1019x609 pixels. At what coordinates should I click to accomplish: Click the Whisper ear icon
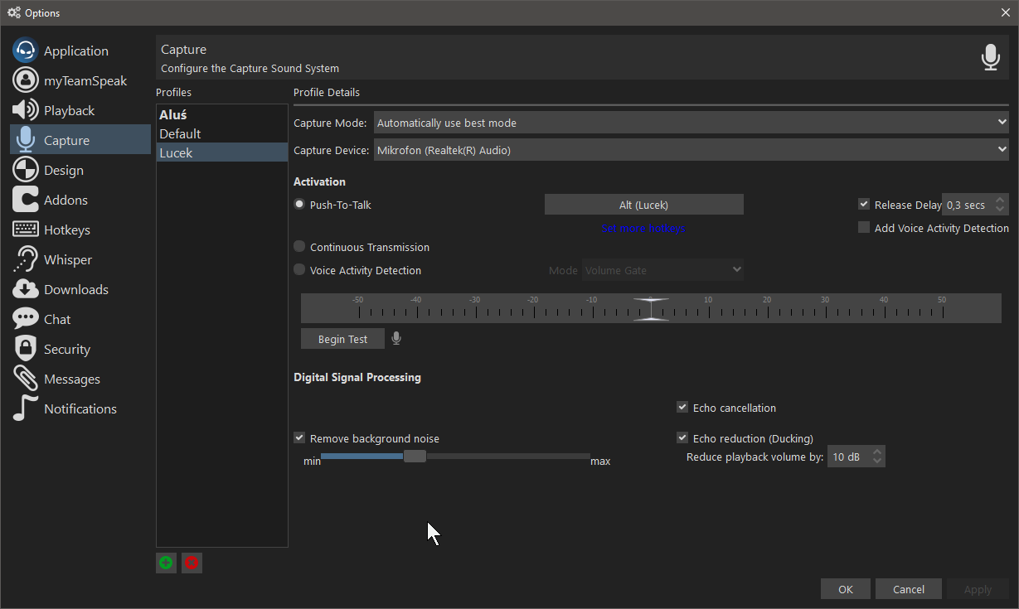[x=26, y=259]
